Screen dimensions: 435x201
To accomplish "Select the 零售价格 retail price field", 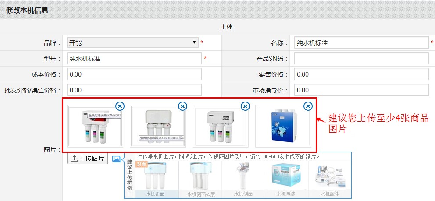I will click(x=361, y=74).
